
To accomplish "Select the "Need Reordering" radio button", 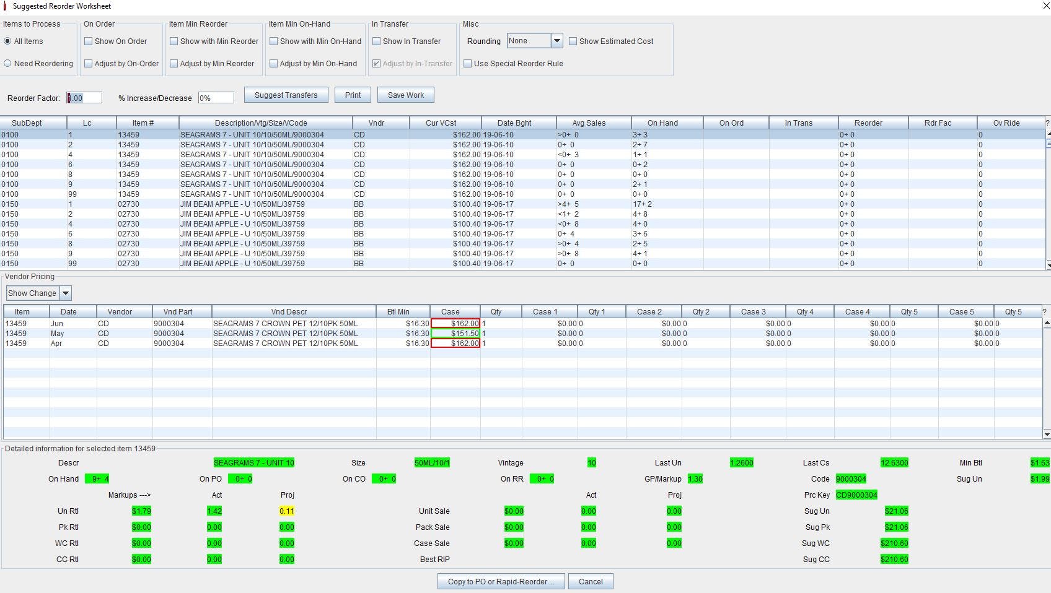I will (7, 63).
